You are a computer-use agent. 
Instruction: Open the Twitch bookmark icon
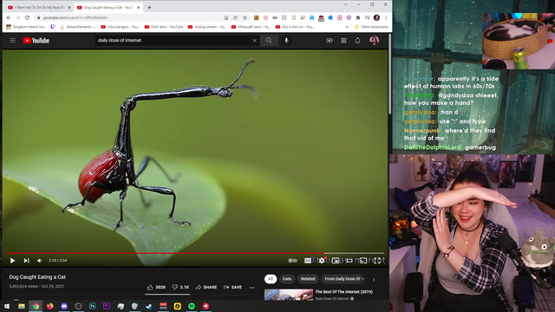coord(53,27)
